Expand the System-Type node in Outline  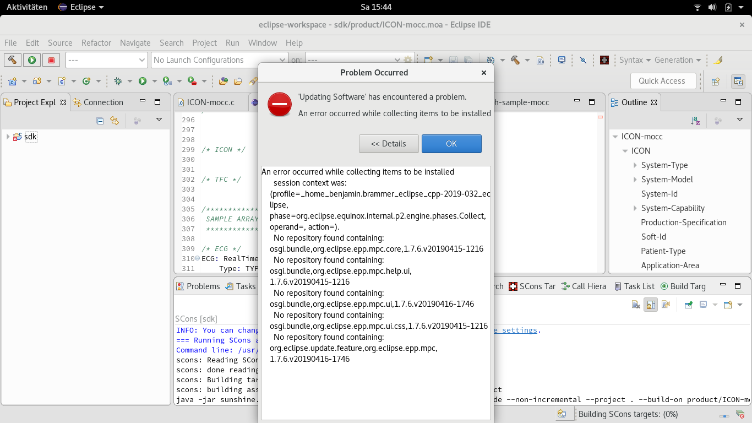pyautogui.click(x=635, y=165)
